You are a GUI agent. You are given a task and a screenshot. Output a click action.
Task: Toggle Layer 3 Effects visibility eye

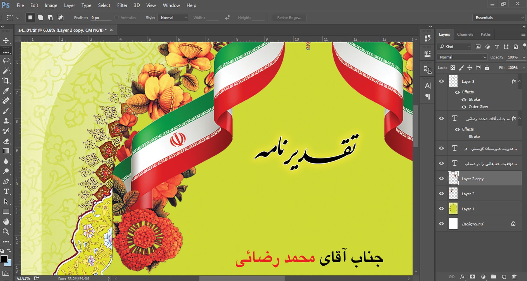(457, 92)
